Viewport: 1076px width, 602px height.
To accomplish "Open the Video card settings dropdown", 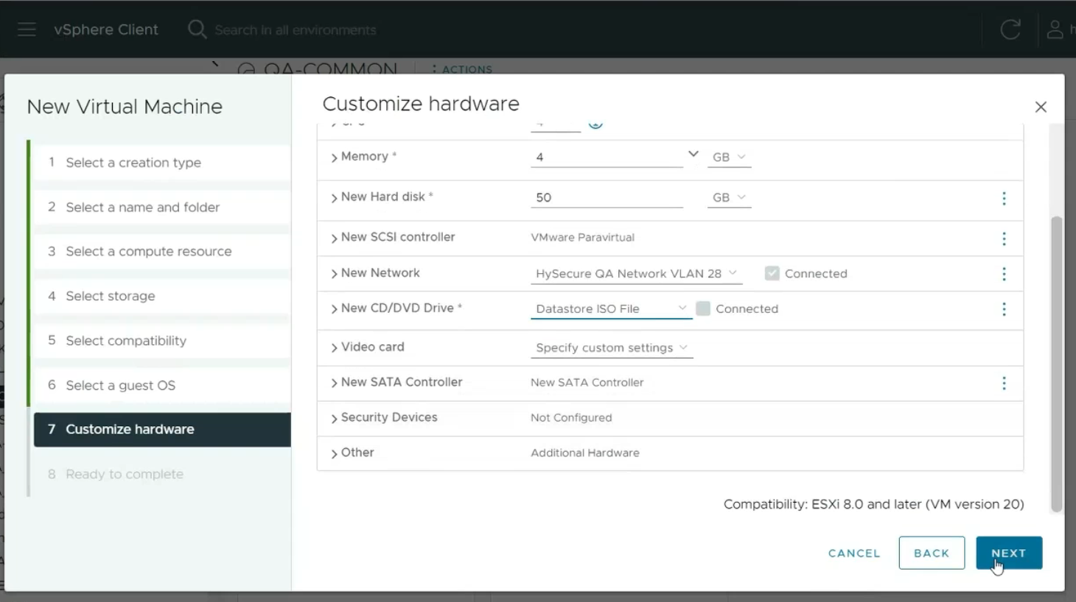I will tap(611, 348).
